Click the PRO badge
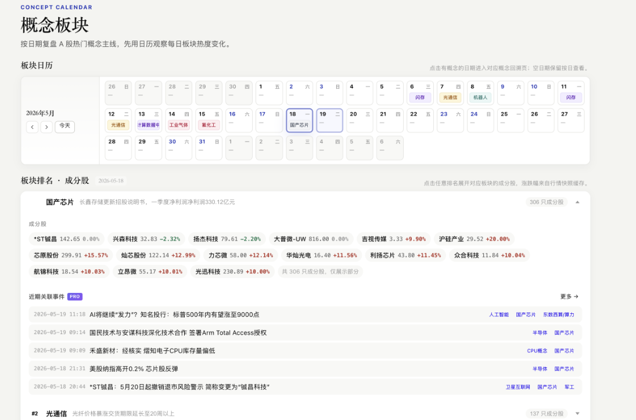This screenshot has height=420, width=636. (74, 296)
